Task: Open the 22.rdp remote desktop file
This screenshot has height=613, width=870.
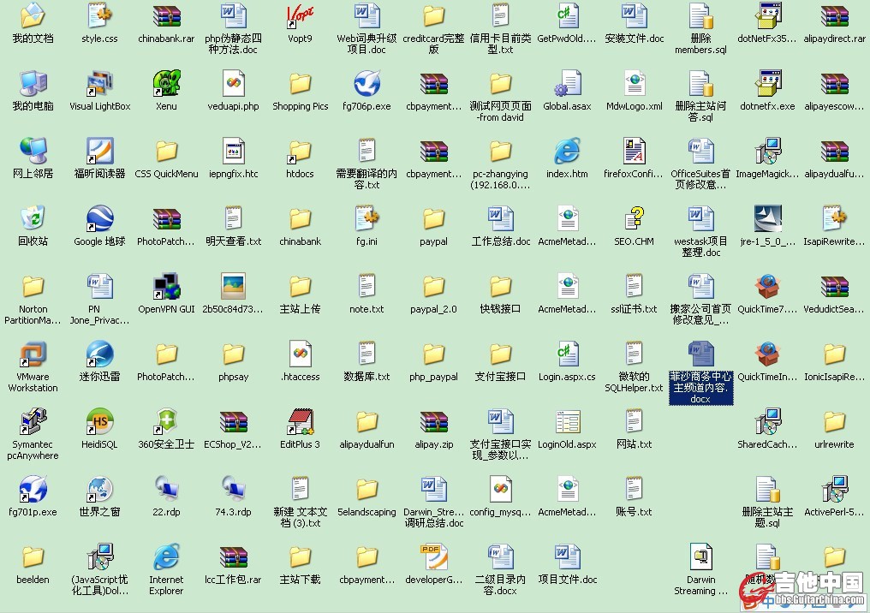Action: (x=166, y=490)
